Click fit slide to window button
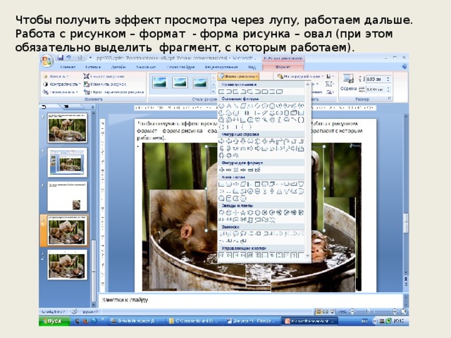The image size is (451, 338). 404,311
